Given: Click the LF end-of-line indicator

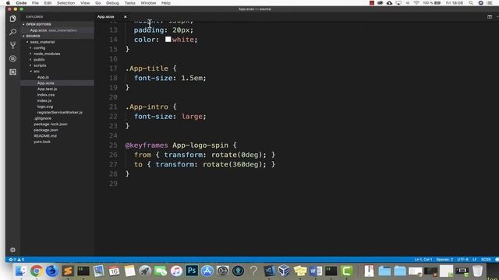Looking at the screenshot, I should 475,259.
